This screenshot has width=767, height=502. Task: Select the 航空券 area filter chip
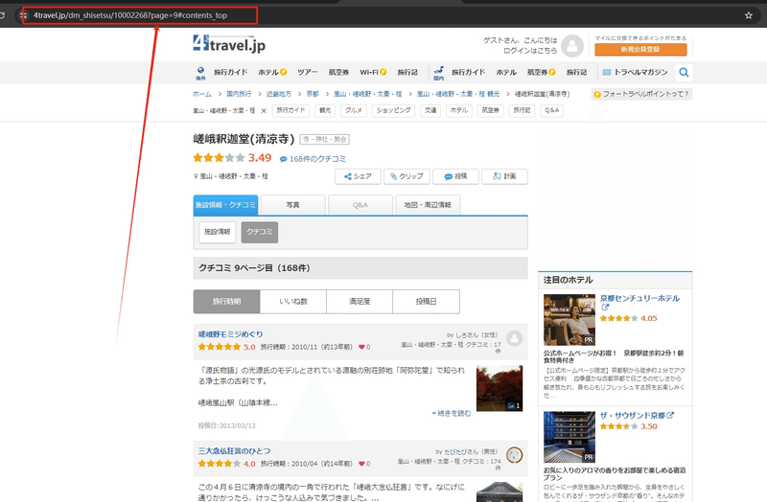(x=491, y=110)
